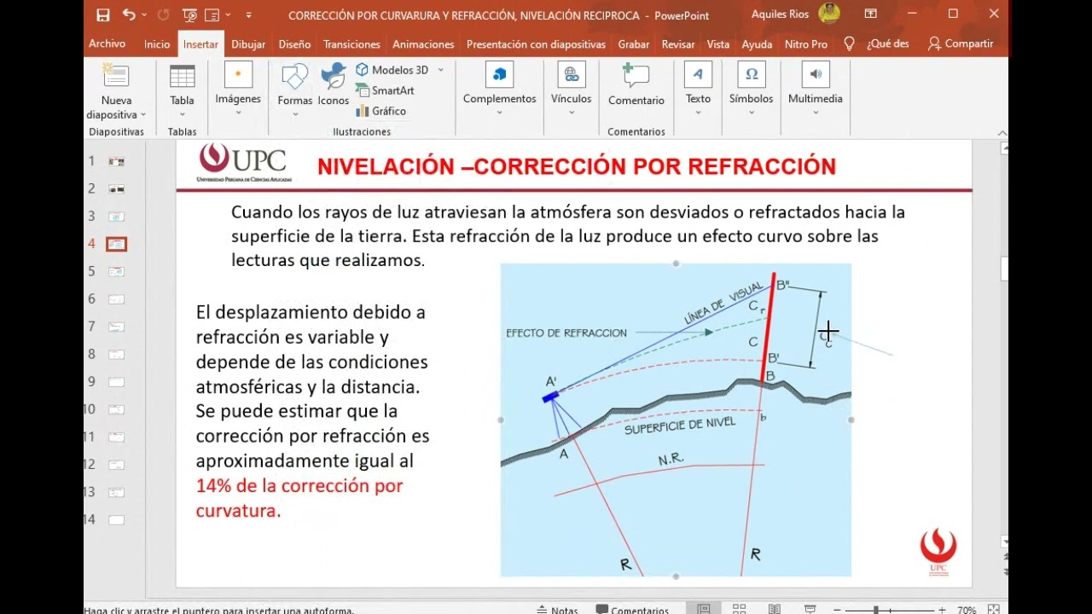Save the presentation with the floppy disk icon
Screen dimensions: 1092x614
click(x=102, y=14)
